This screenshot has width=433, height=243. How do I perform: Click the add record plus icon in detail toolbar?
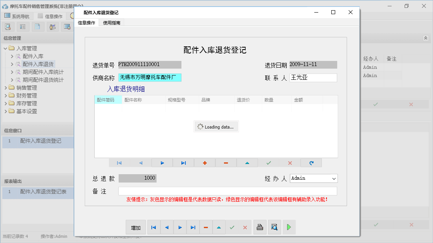point(205,162)
